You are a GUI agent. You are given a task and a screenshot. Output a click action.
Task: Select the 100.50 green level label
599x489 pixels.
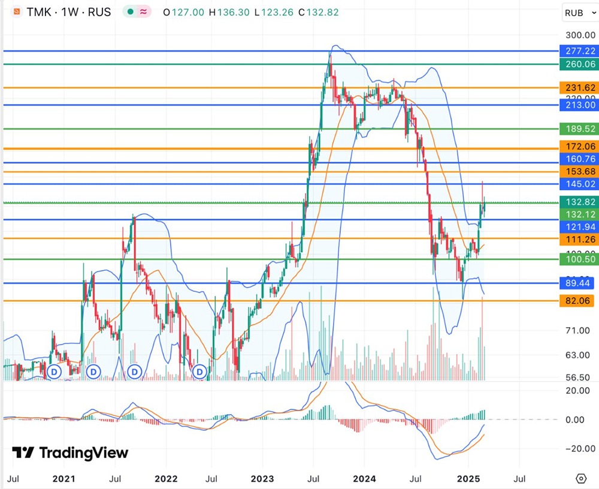pyautogui.click(x=578, y=259)
